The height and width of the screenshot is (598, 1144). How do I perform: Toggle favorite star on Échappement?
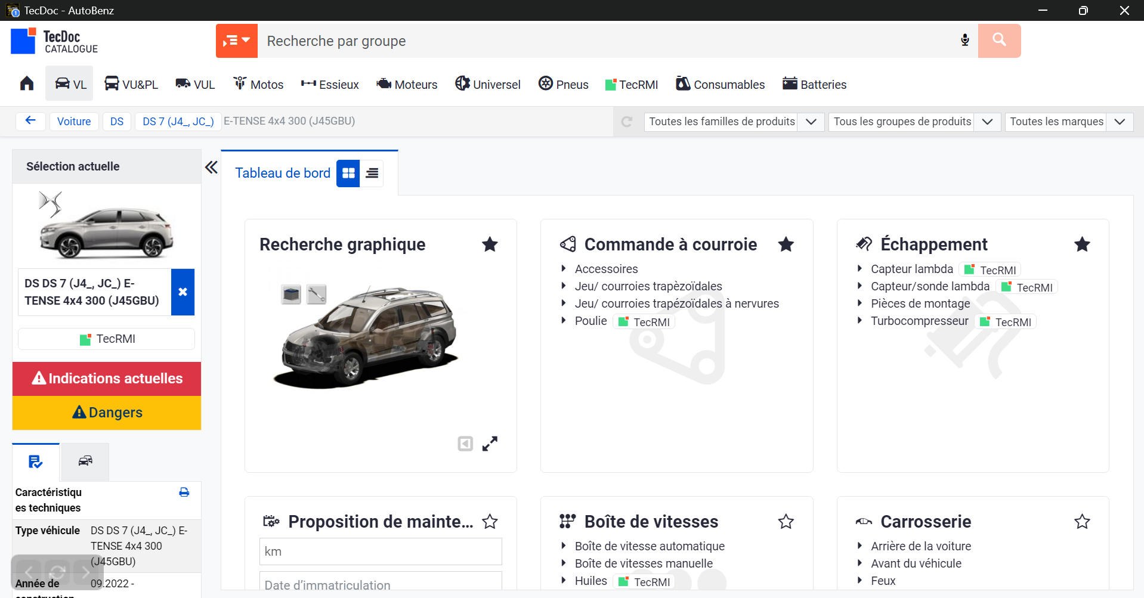pyautogui.click(x=1082, y=244)
